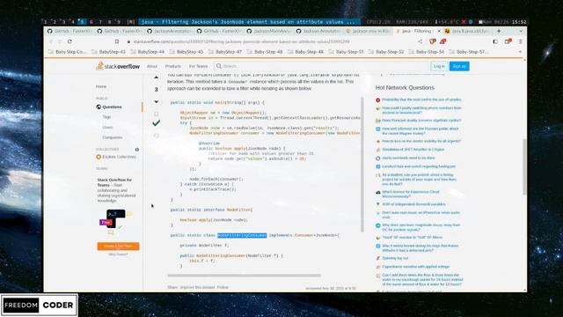Switch to the second GitHub tab

coord(120,32)
